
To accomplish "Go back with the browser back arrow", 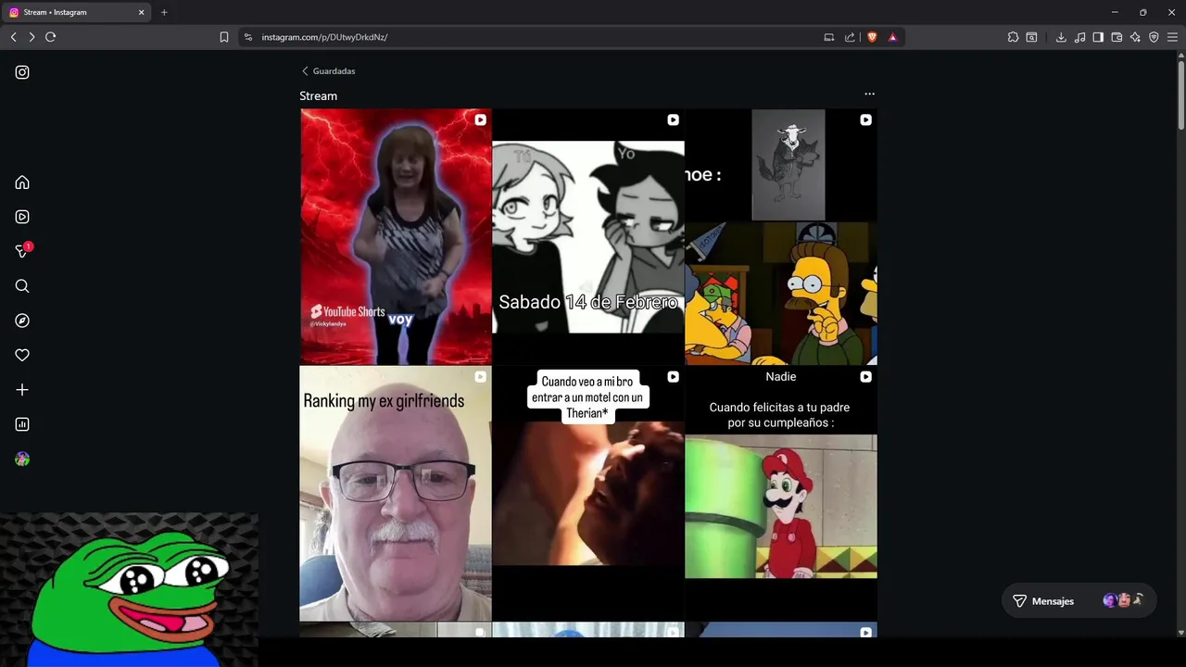I will pyautogui.click(x=13, y=37).
